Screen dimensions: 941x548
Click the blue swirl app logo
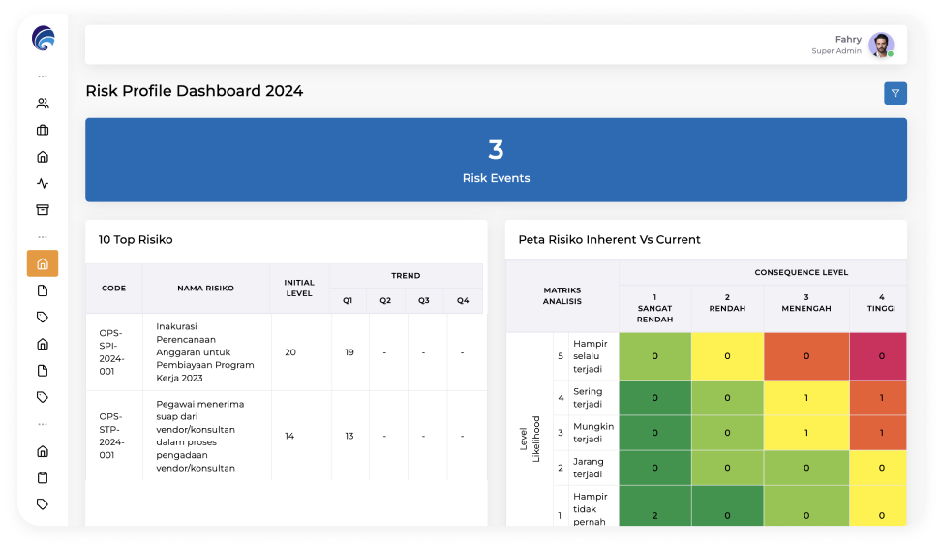(44, 39)
